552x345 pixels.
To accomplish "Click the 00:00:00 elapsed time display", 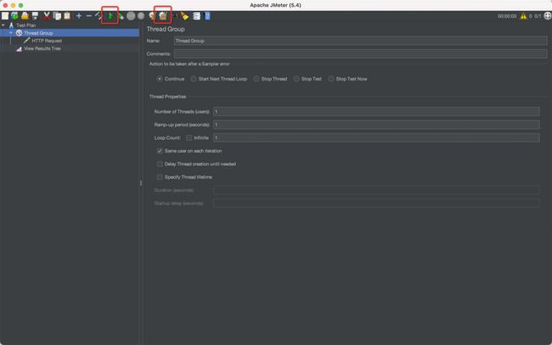I will click(507, 16).
